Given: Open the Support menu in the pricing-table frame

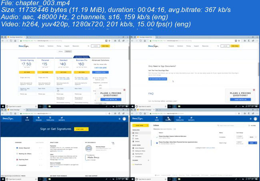Looking at the screenshot, I should point(67,46).
